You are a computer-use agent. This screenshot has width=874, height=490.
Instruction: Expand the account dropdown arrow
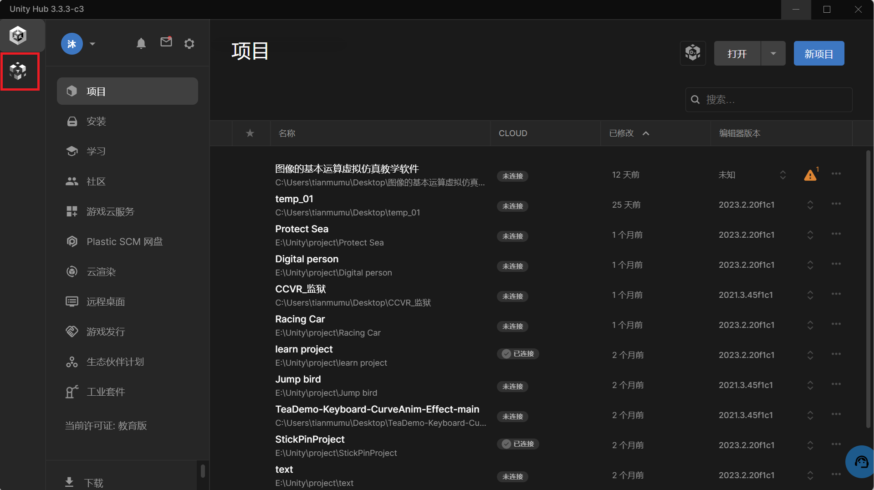click(x=92, y=44)
